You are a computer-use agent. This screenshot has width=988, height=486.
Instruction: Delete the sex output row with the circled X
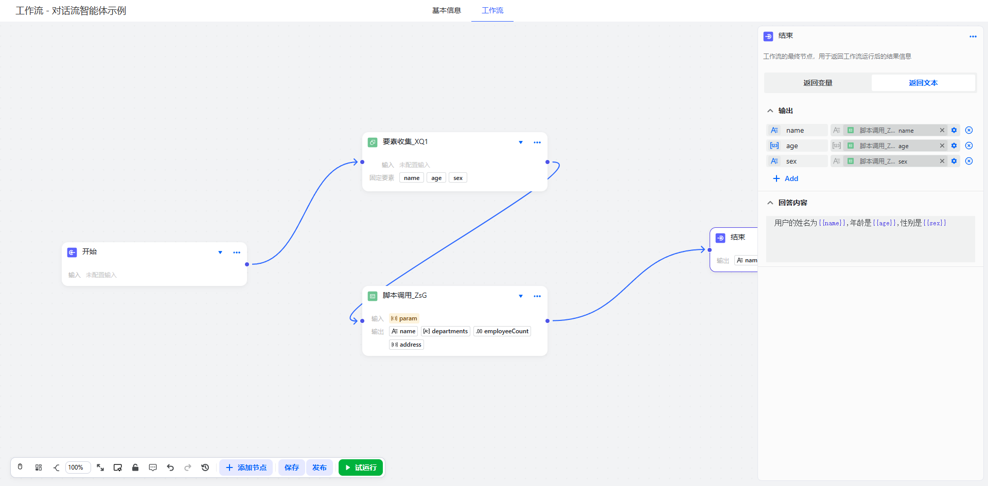[x=969, y=161]
